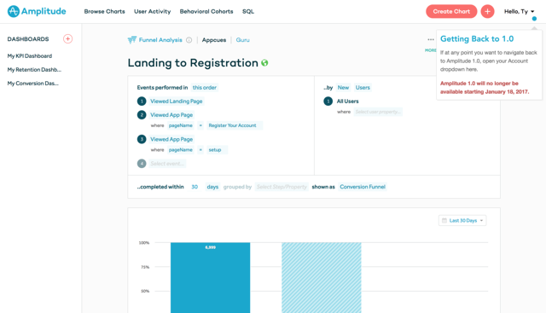Change step 3 pageName property

180,150
